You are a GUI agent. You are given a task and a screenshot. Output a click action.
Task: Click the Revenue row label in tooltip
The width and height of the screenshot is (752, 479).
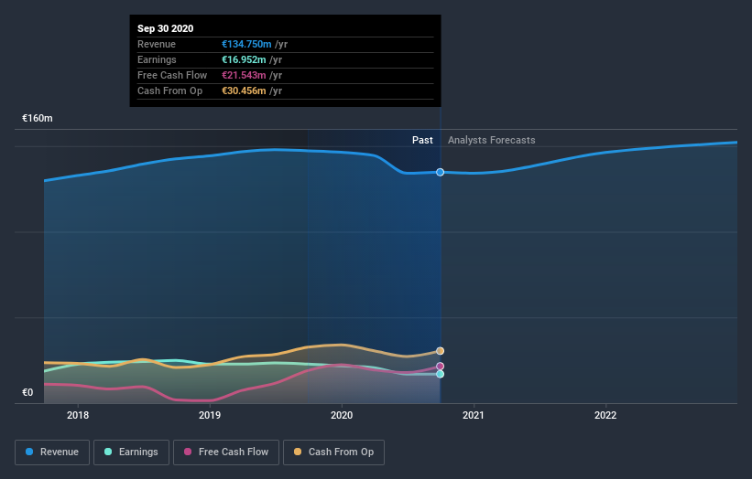tap(157, 44)
